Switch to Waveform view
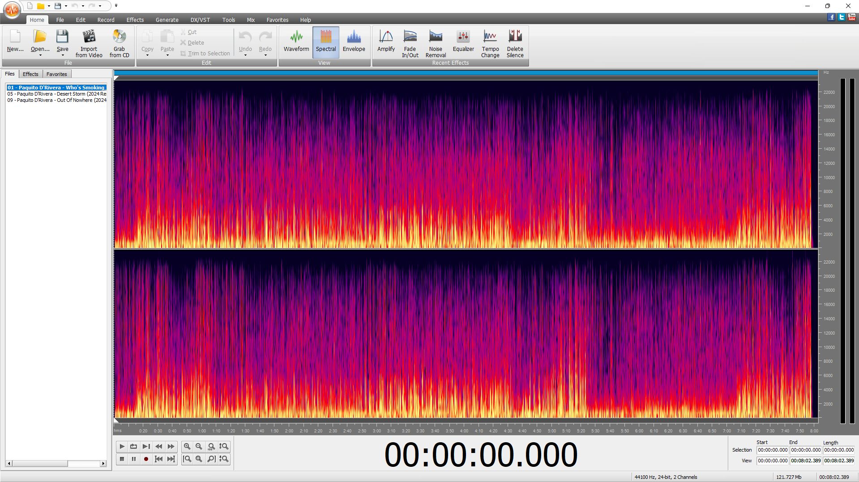Image resolution: width=859 pixels, height=482 pixels. 296,42
